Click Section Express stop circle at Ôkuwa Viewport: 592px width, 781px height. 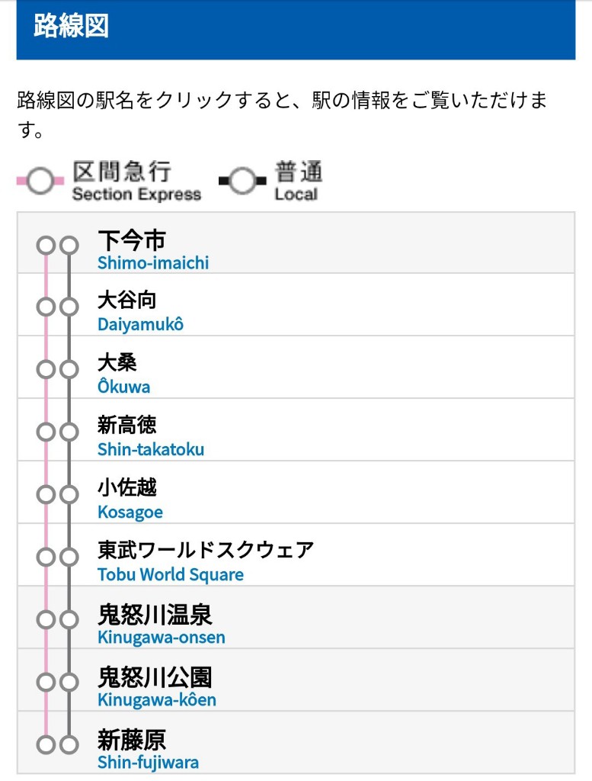point(46,370)
